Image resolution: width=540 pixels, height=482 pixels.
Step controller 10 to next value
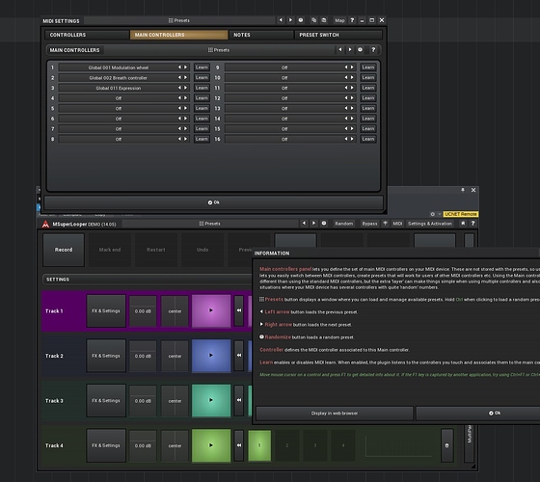click(x=352, y=78)
